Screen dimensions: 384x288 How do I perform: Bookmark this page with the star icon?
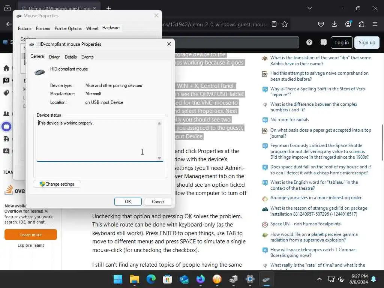coord(285,24)
